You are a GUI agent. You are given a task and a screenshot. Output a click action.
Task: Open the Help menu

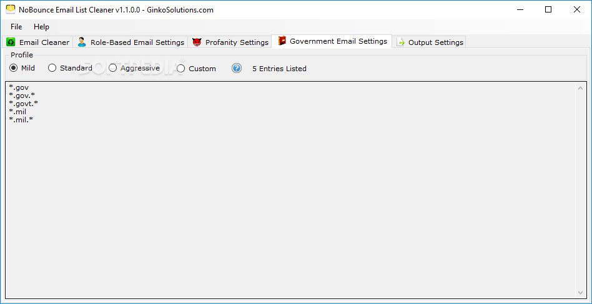point(42,27)
